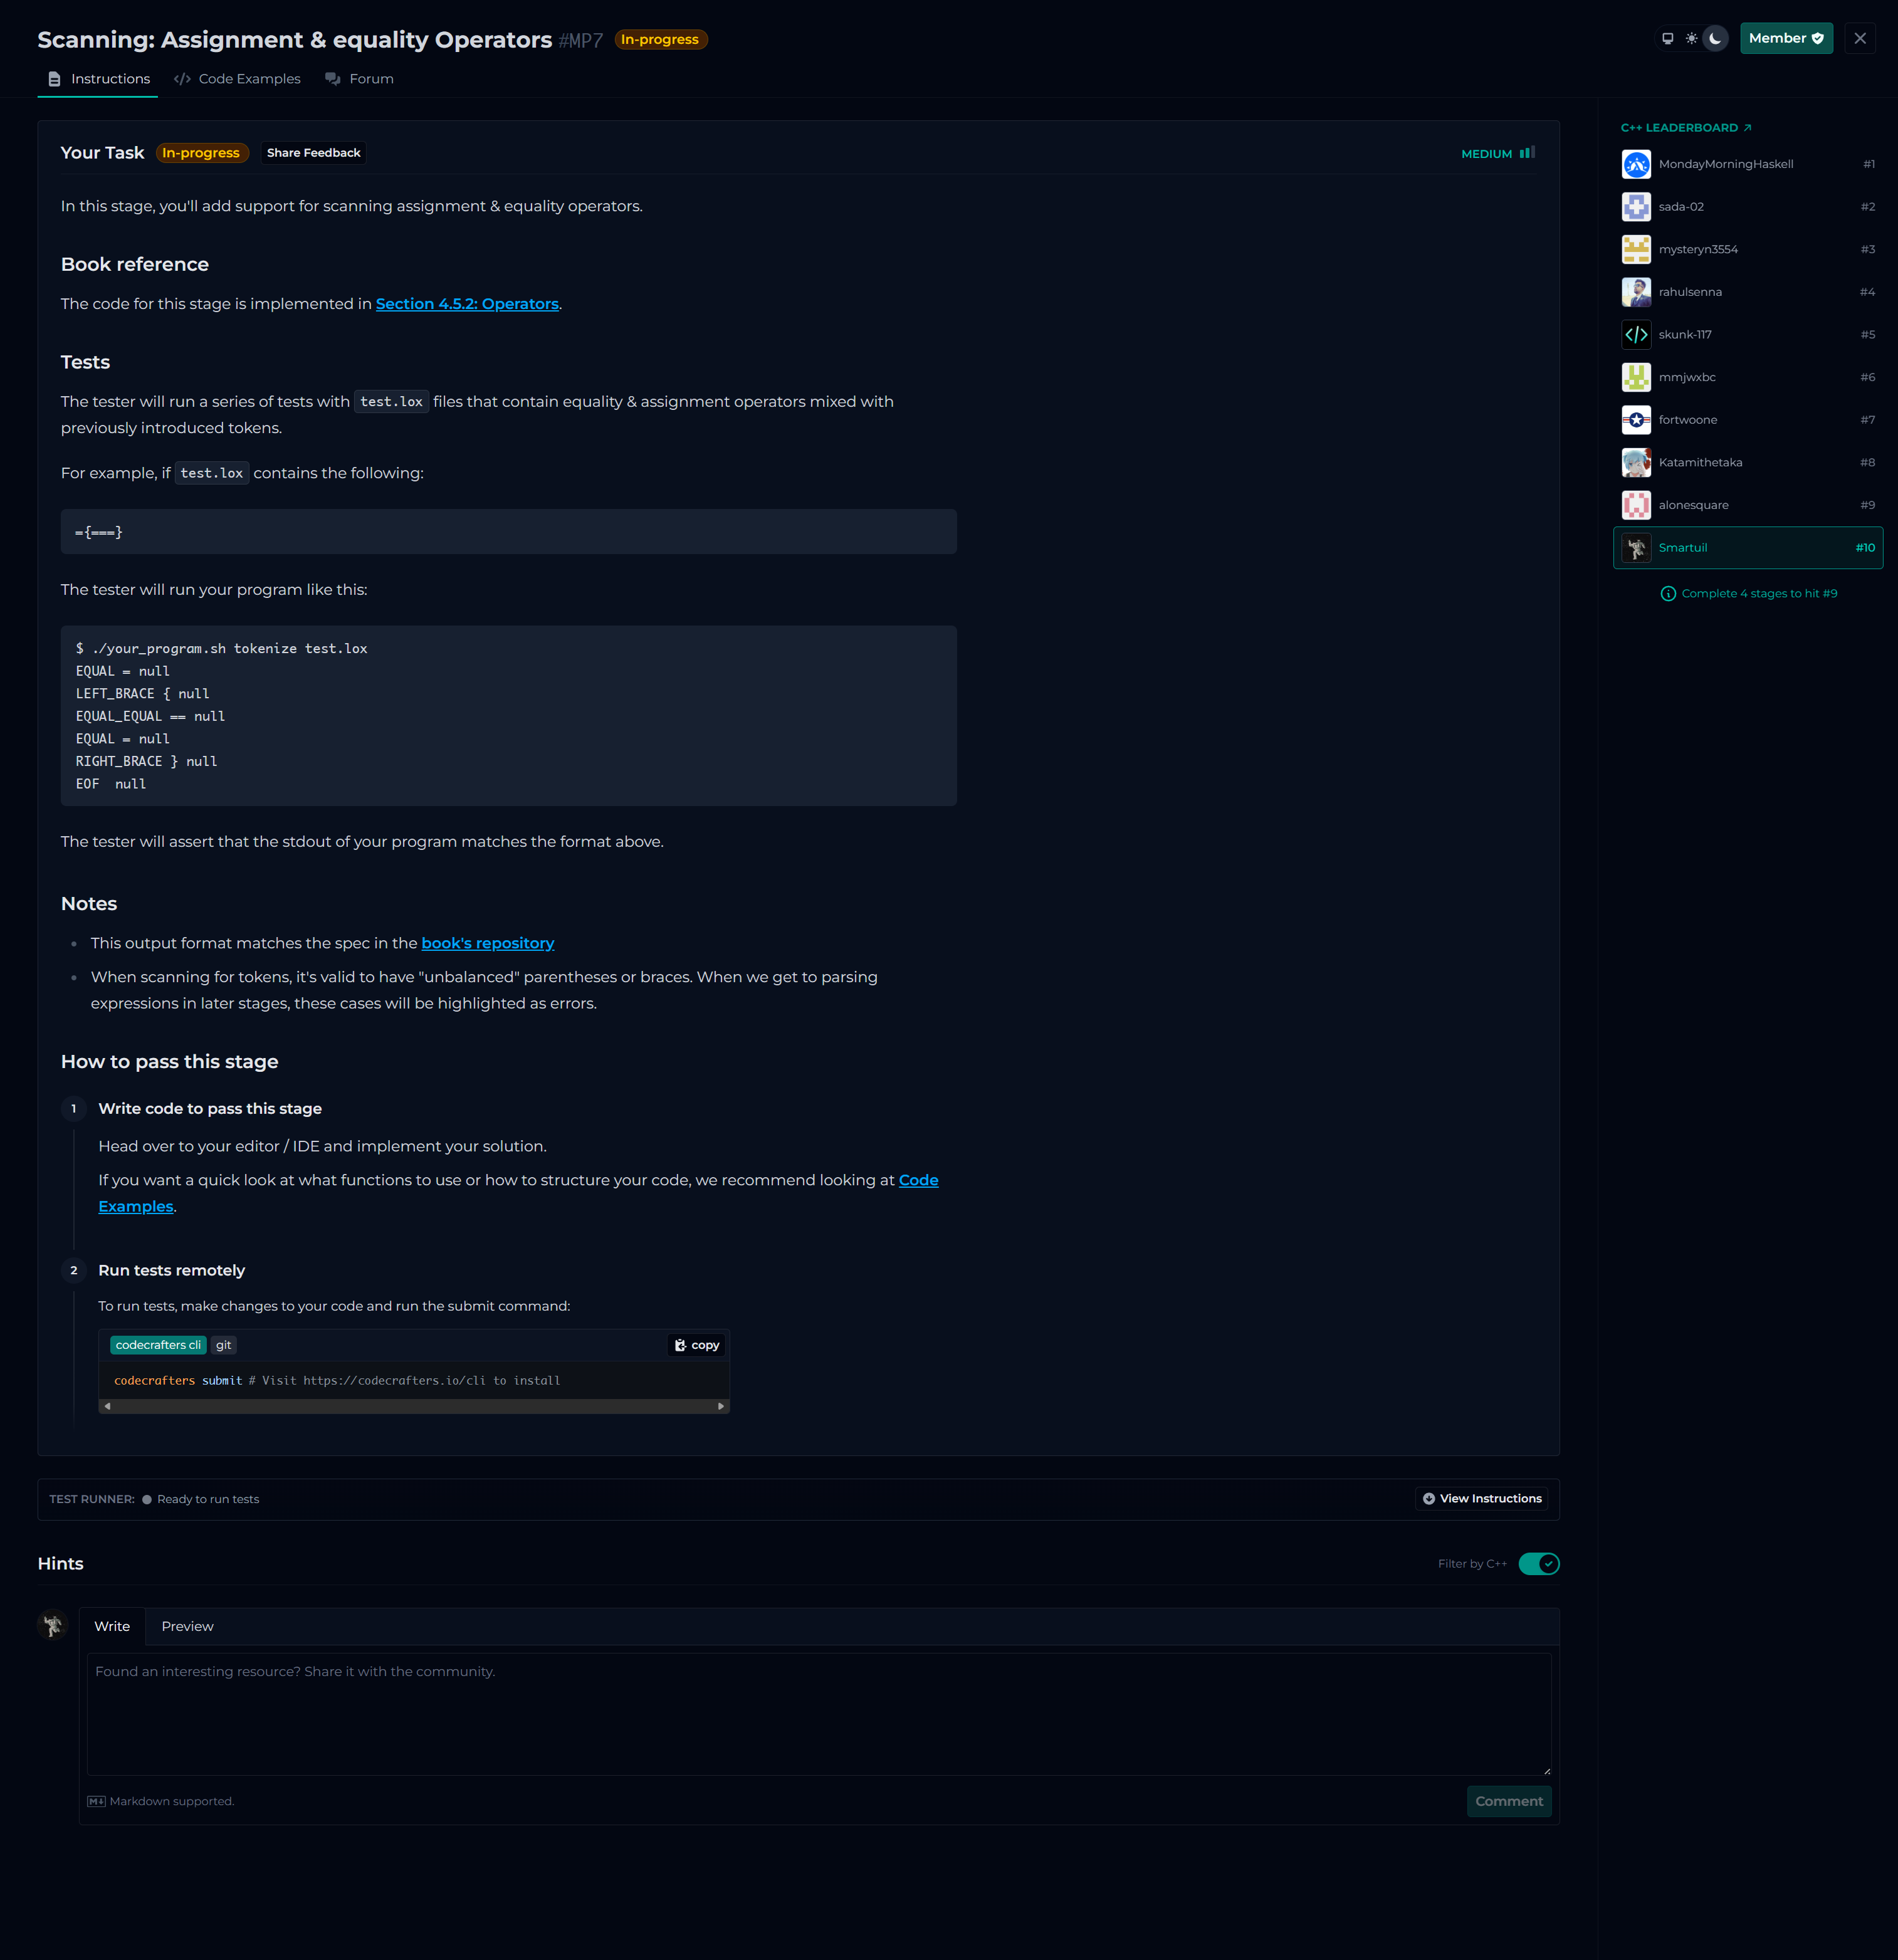
Task: Switch theme to system mode monitor icon
Action: [1667, 39]
